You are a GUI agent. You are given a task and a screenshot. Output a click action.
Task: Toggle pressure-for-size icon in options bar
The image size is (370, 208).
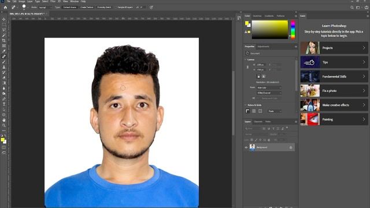pos(151,8)
